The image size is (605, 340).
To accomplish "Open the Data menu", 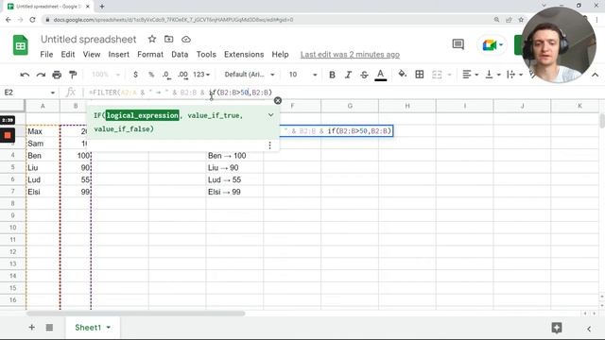I will [x=180, y=55].
